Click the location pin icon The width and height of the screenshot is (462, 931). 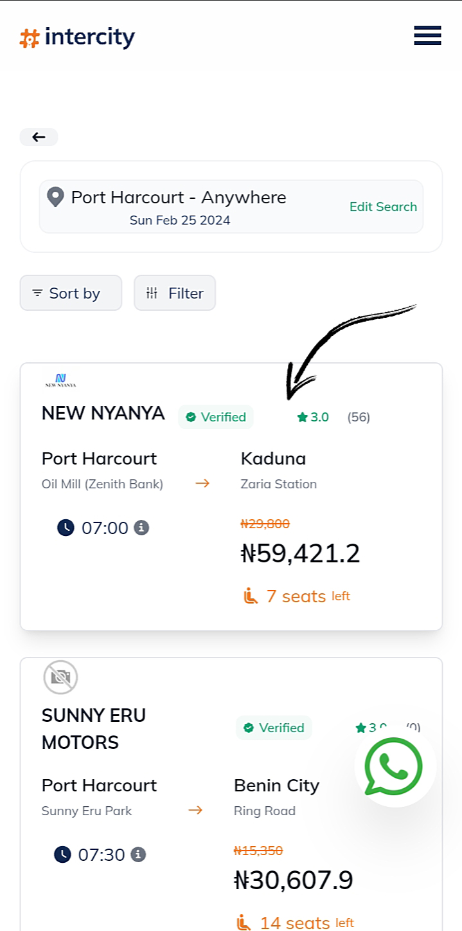point(56,198)
